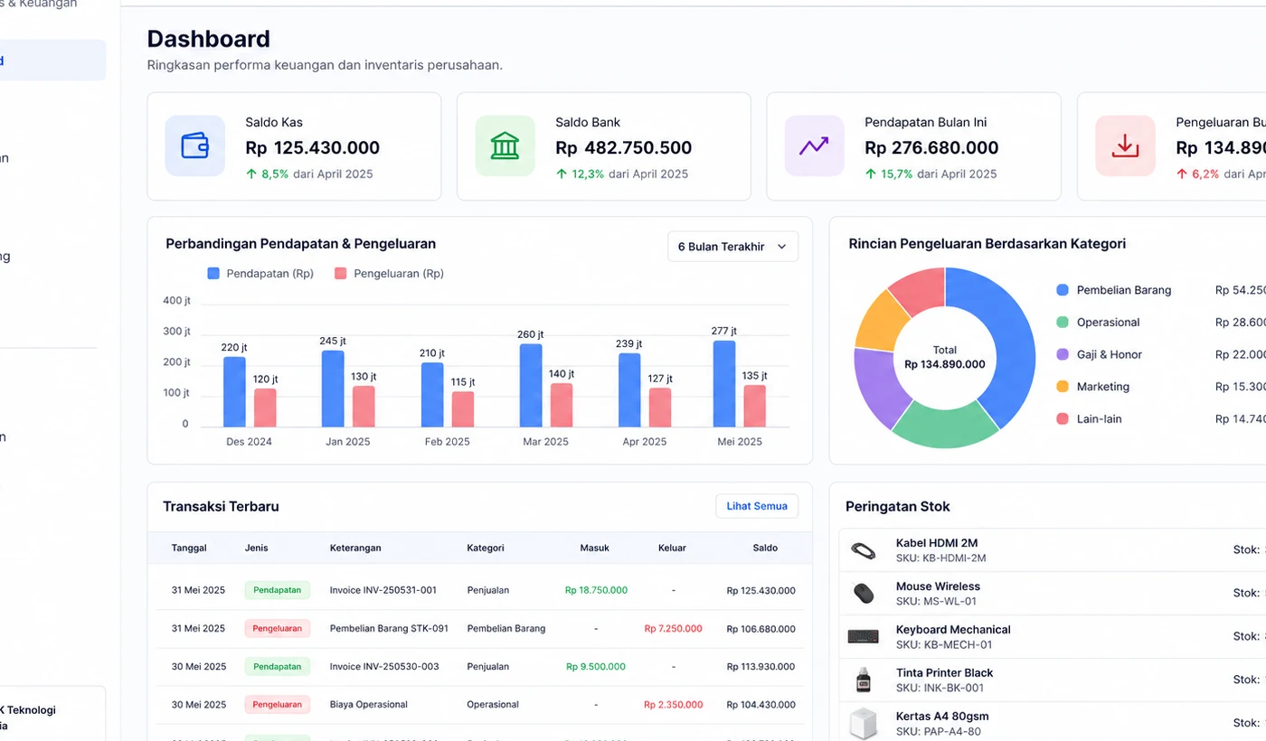1266x741 pixels.
Task: Open the 6 Bulan Terakhir dropdown
Action: coord(732,247)
